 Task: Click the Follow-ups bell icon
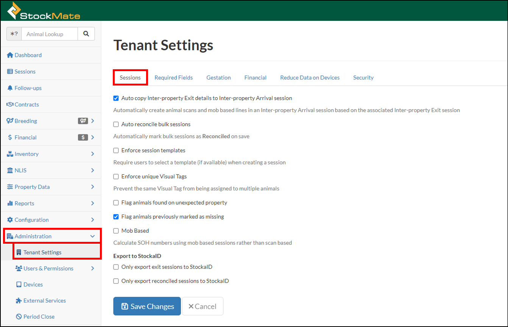[x=9, y=88]
